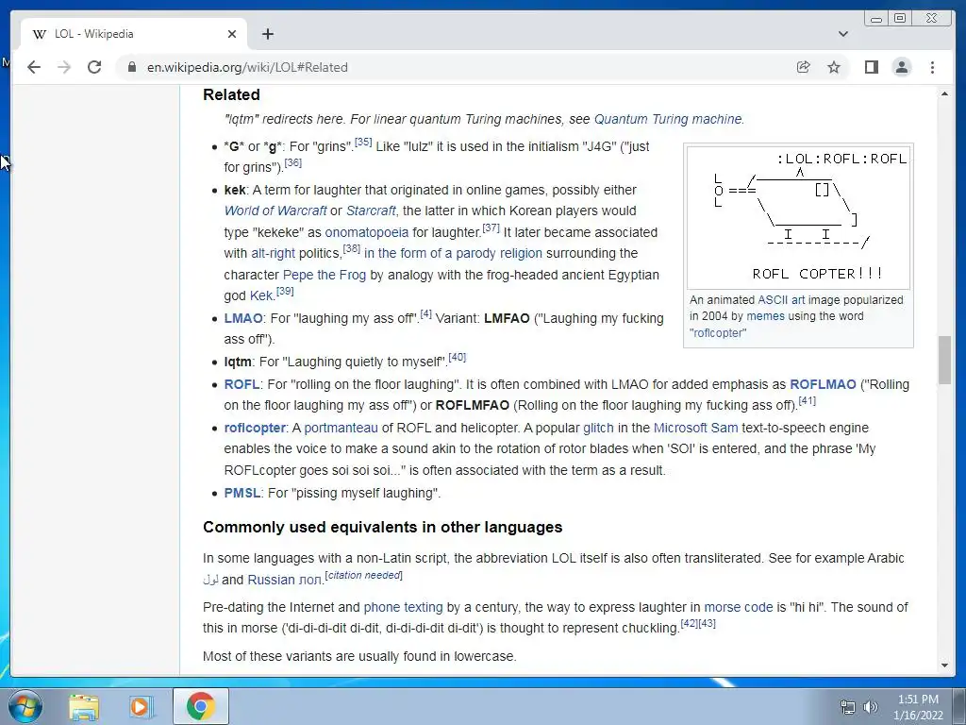Click the scrollbar up arrow
The image size is (966, 725).
point(944,93)
